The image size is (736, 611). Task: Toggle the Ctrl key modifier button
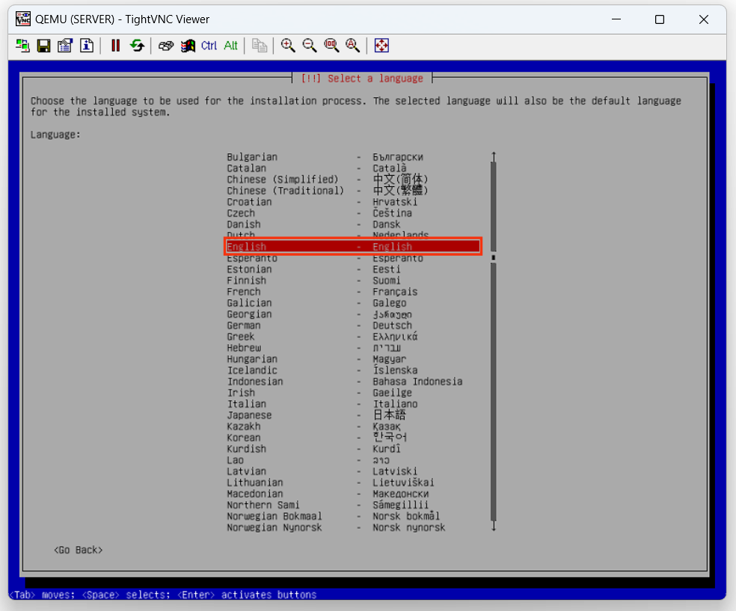[209, 46]
